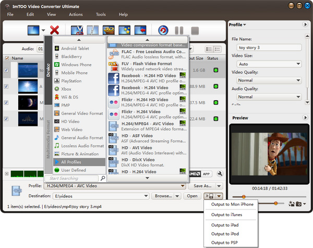
Task: Uncheck the second file row checkbox
Action: (x=6, y=86)
